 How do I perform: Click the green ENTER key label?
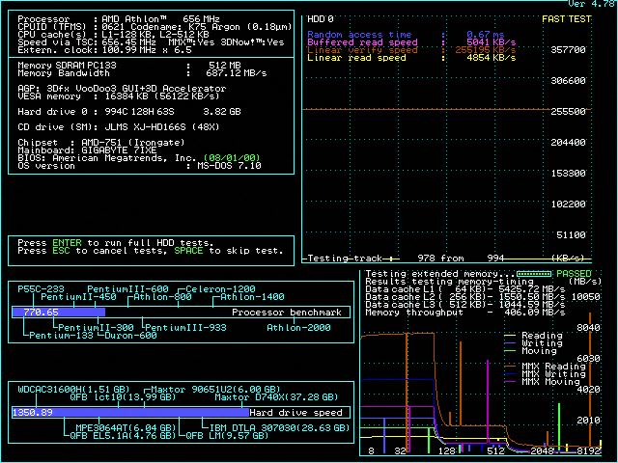click(67, 243)
